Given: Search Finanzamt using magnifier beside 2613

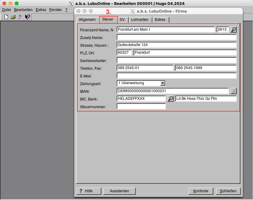Looking at the screenshot, I should click(x=234, y=29).
